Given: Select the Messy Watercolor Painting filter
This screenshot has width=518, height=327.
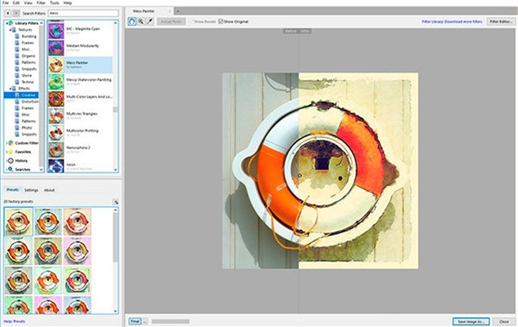Looking at the screenshot, I should 80,82.
